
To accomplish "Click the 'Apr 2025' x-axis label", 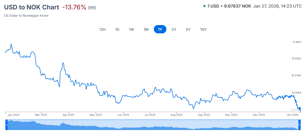I will [68, 115].
